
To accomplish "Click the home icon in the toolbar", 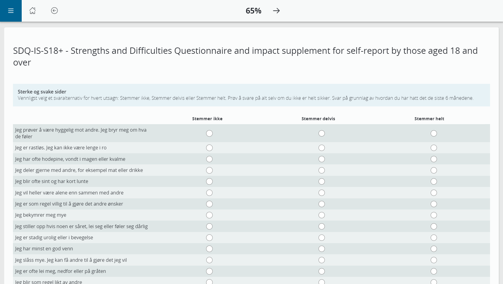I will 33,11.
